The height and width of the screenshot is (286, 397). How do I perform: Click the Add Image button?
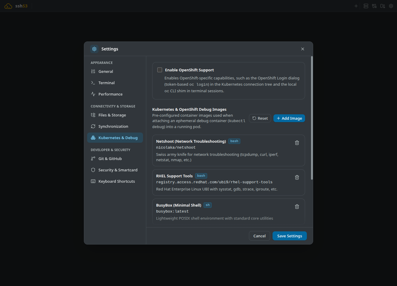click(x=289, y=118)
